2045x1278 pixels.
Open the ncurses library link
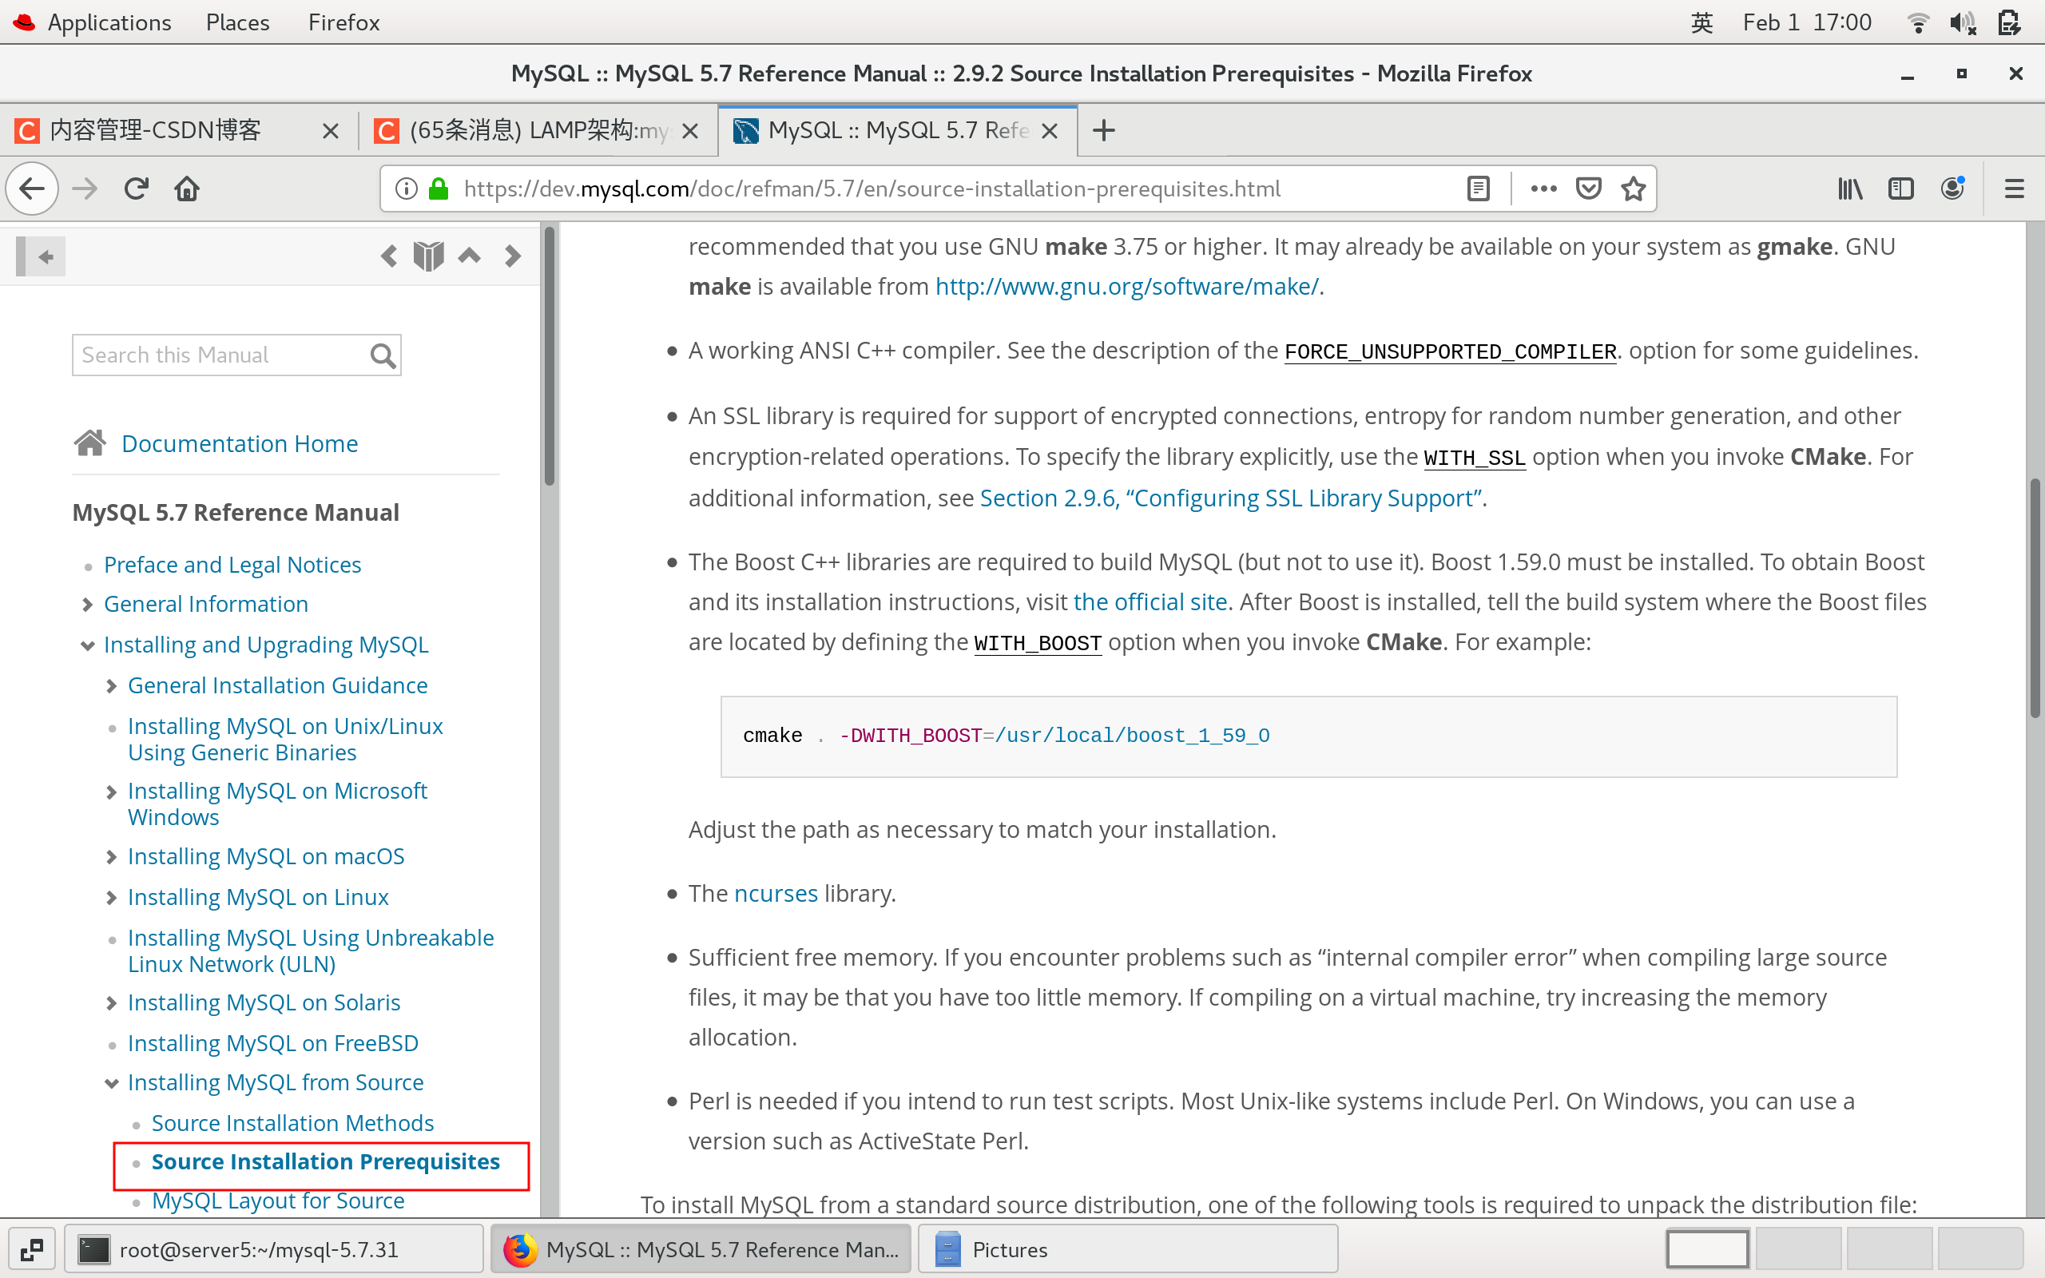tap(775, 894)
